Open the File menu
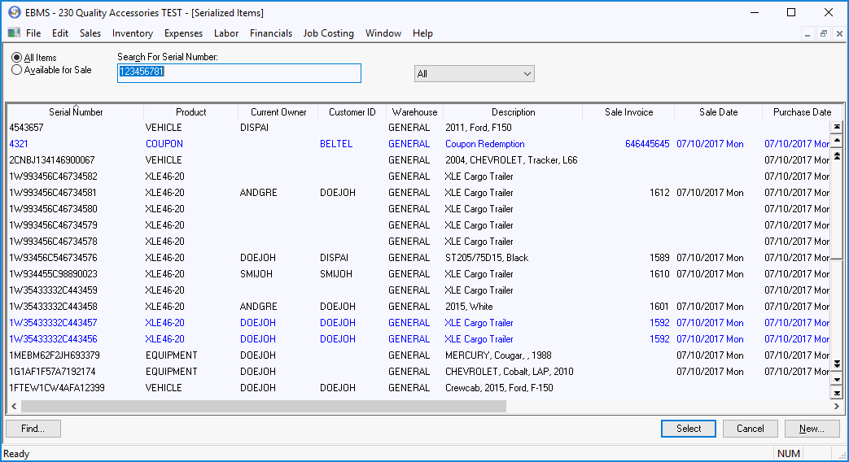The image size is (849, 462). coord(33,33)
